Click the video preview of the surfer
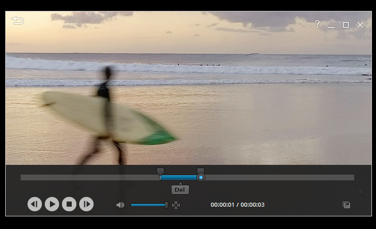Screen dimensions: 376x229 188,88
